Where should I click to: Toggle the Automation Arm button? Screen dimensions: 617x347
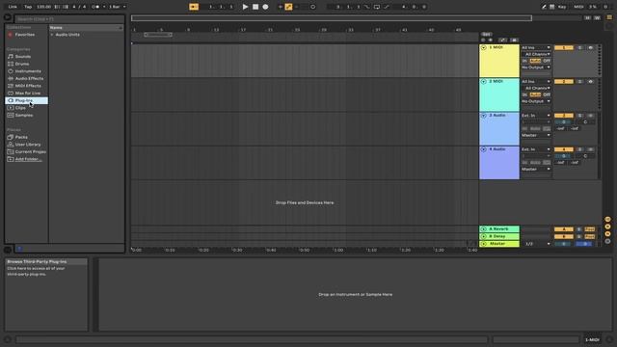(288, 7)
